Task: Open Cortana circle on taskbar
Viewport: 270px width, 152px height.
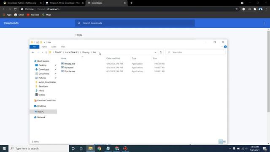Action: click(x=73, y=148)
